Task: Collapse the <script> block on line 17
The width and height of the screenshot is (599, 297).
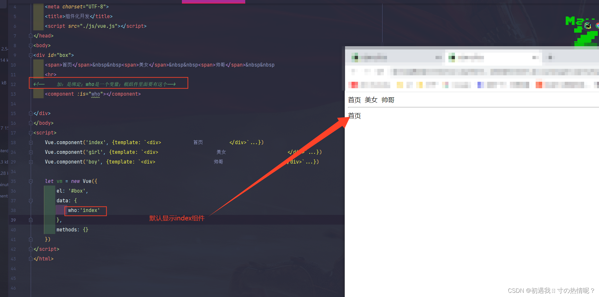Action: [31, 133]
